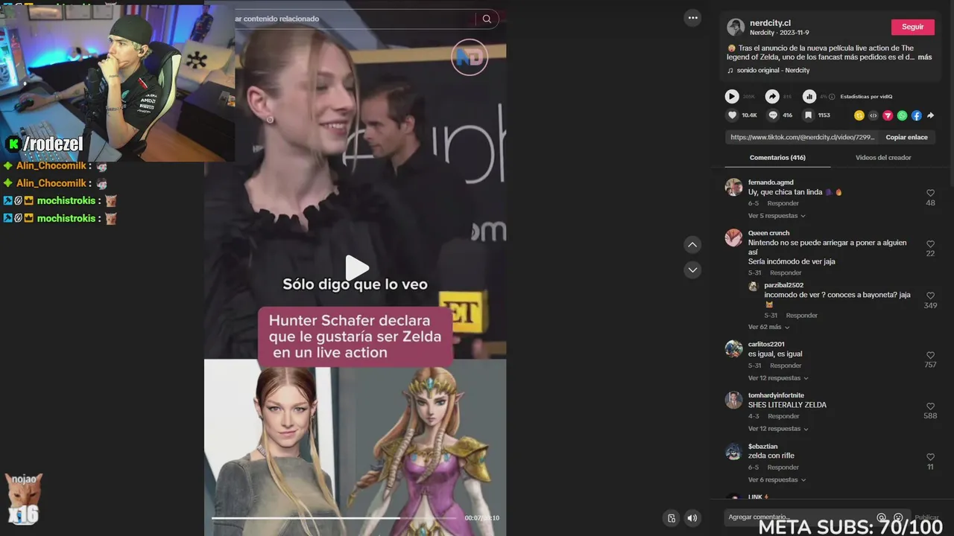Like carlitos2201's comment
954x536 pixels.
pos(930,355)
